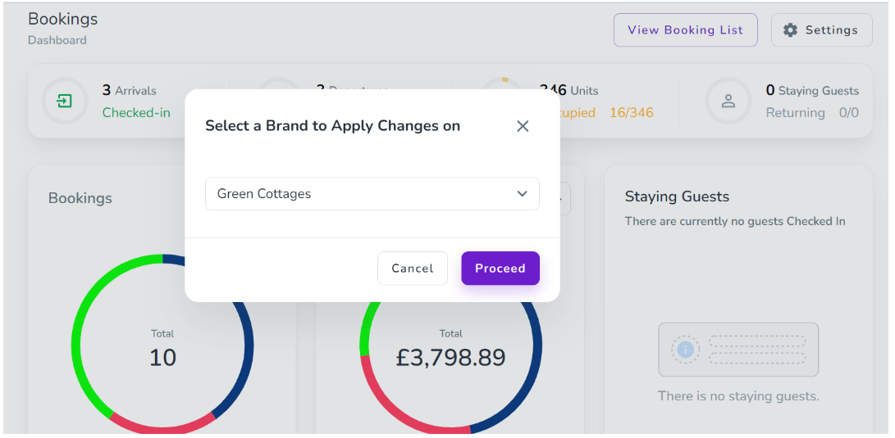Click the info icon in empty guests placeholder
Screen dimensions: 895x438
686,350
